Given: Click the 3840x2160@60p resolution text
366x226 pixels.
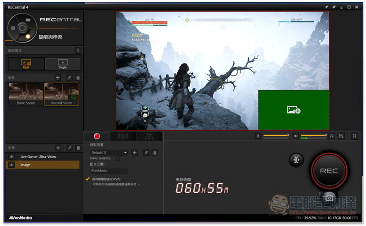Looking at the screenshot, I should point(100,159).
